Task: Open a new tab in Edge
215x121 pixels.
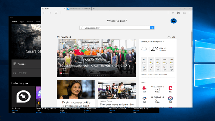Action: pyautogui.click(x=94, y=9)
